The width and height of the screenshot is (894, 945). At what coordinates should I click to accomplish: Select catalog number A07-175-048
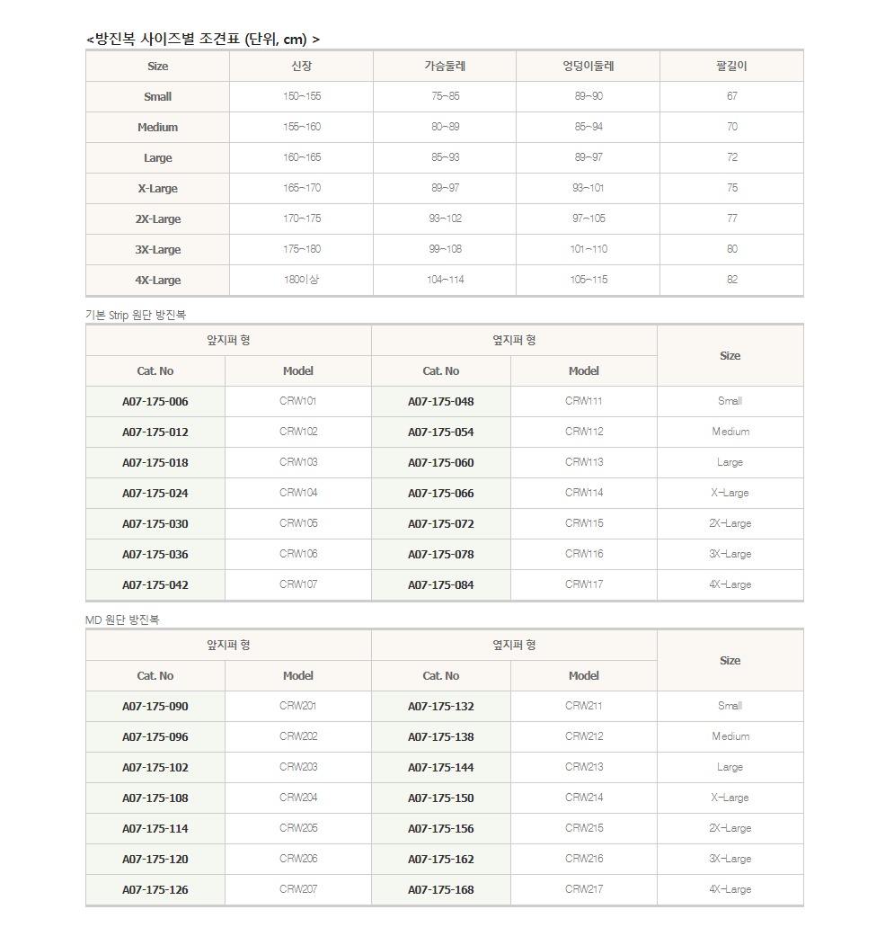click(x=440, y=402)
